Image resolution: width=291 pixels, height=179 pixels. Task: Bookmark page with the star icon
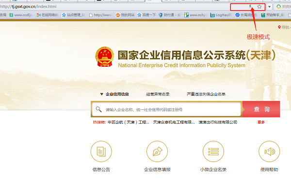(x=259, y=7)
